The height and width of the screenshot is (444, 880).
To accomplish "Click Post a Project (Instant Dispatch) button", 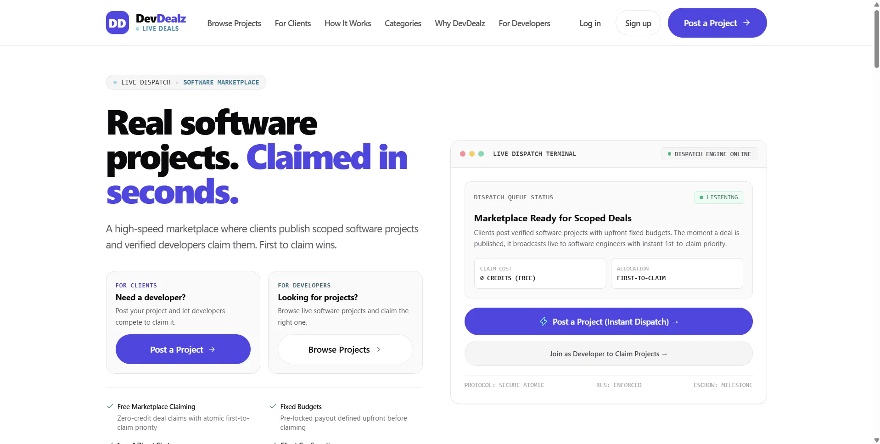I will pos(608,321).
